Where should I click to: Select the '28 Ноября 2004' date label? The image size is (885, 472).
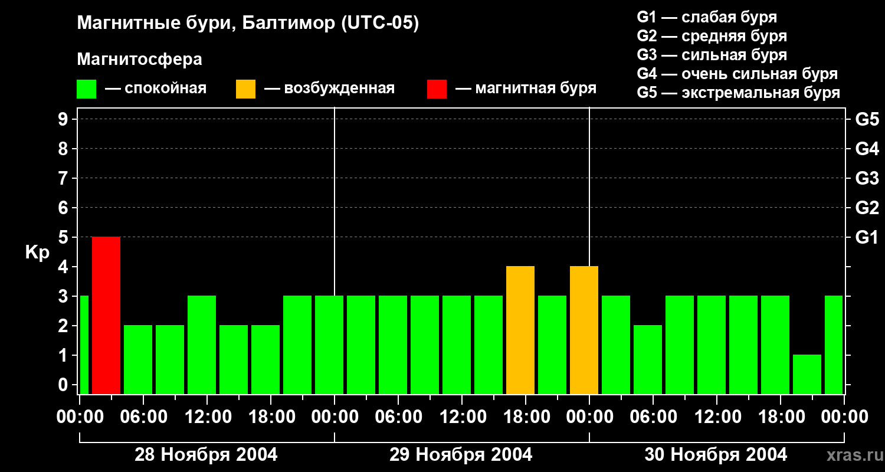point(206,455)
